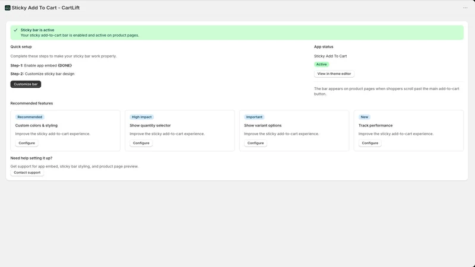Click the CartLift app icon in header

[x=8, y=8]
